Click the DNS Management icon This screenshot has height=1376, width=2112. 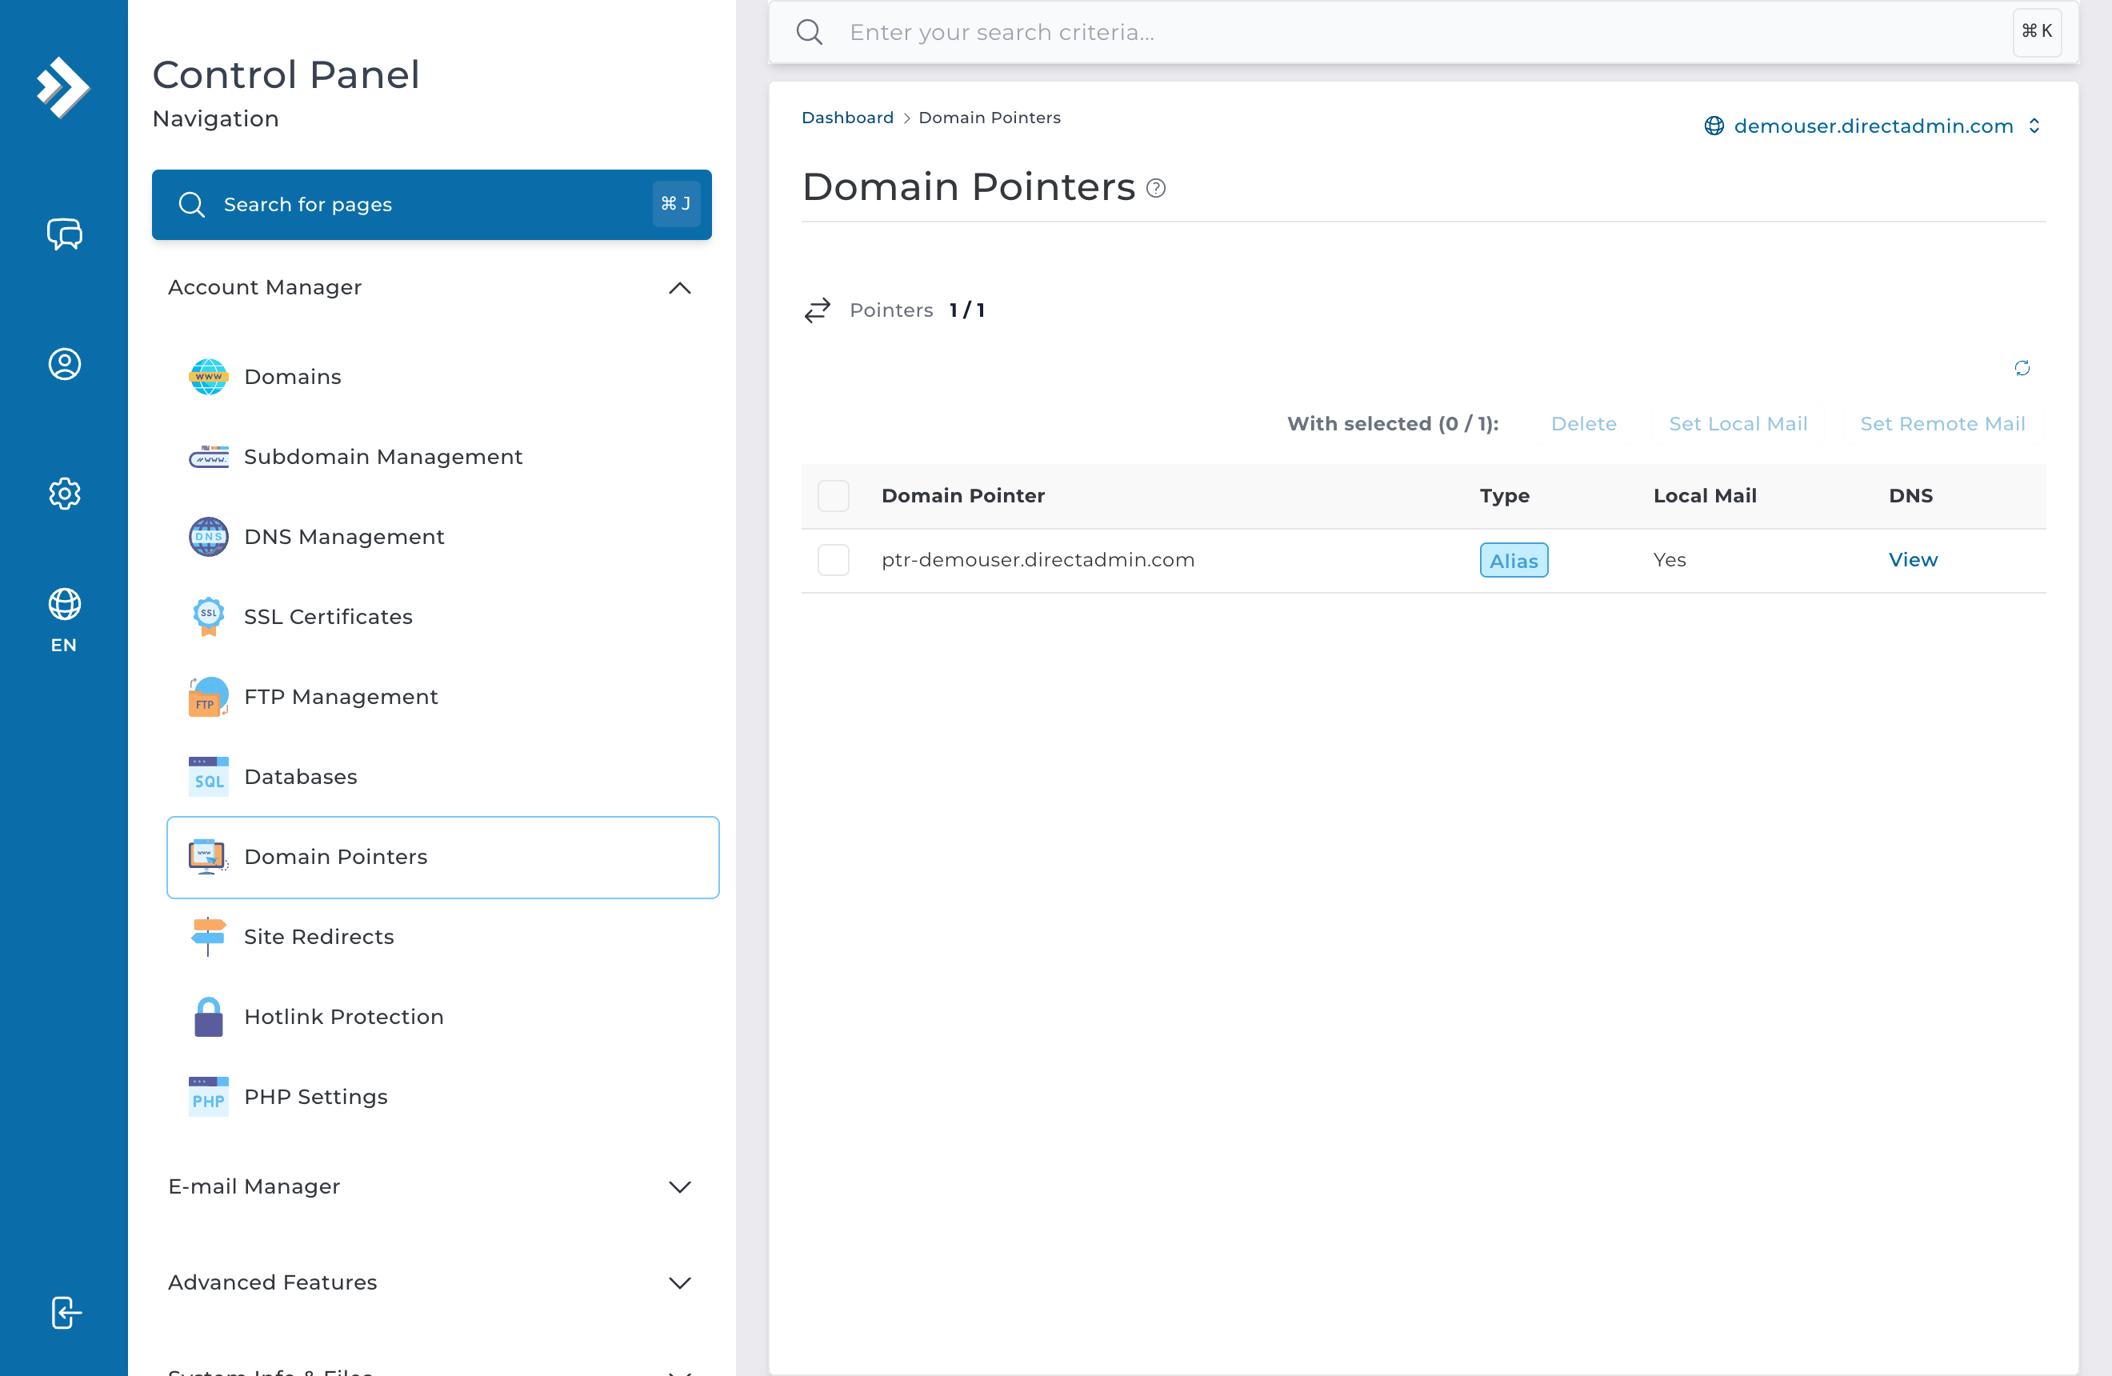tap(209, 537)
